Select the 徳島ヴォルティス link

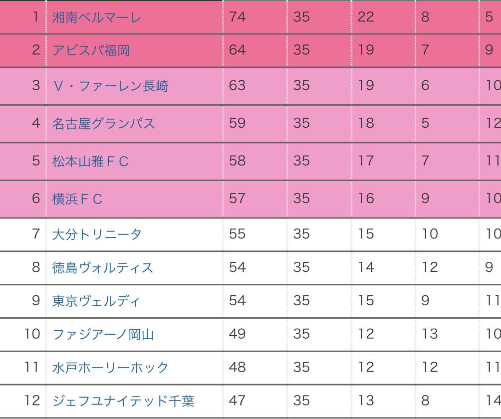click(103, 268)
